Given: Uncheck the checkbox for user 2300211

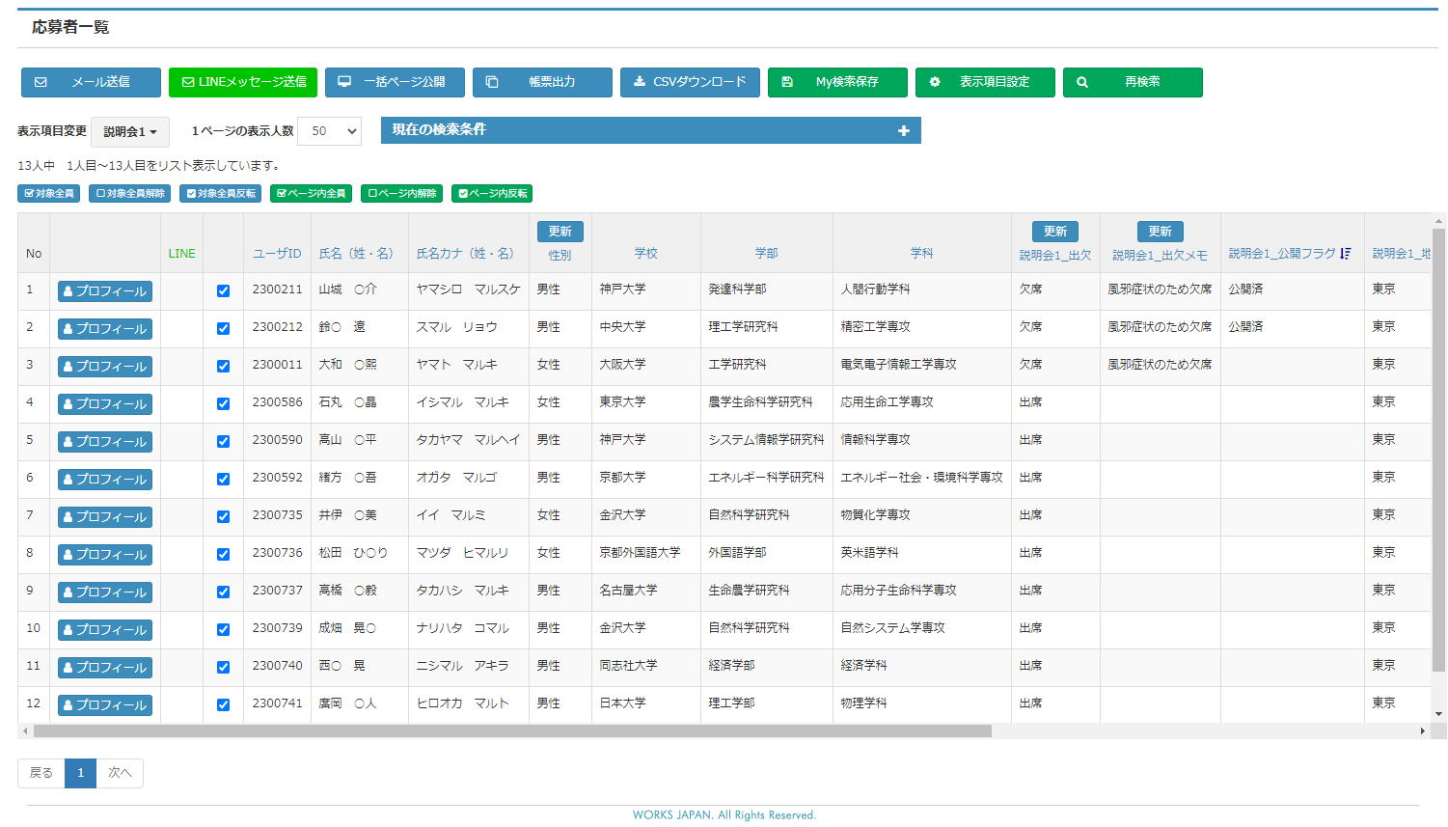Looking at the screenshot, I should coord(223,290).
